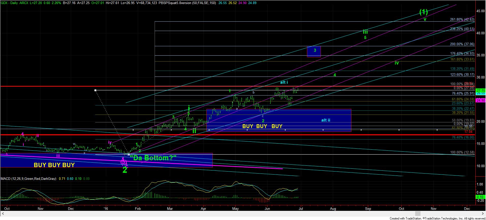This screenshot has height=220, width=486.
Task: Click the '16 year marker on time axis
Action: pos(106,209)
